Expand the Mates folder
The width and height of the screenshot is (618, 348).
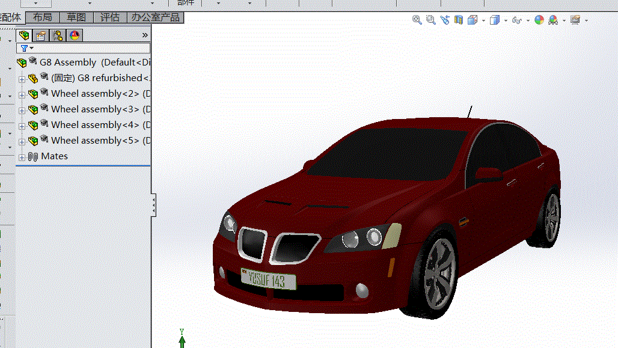[x=22, y=157]
